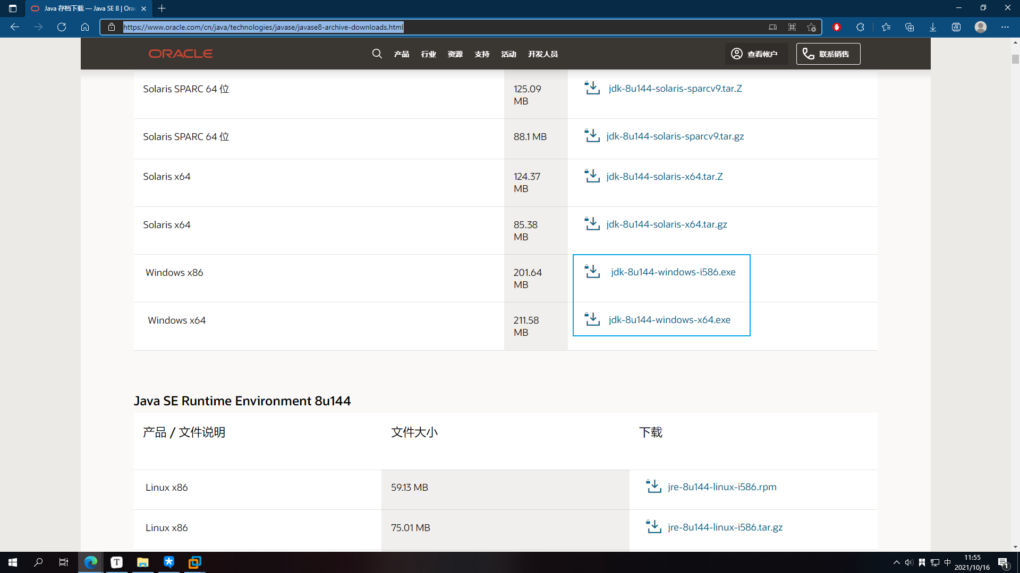Open the 产品 navigation menu
Viewport: 1020px width, 573px height.
click(x=401, y=54)
